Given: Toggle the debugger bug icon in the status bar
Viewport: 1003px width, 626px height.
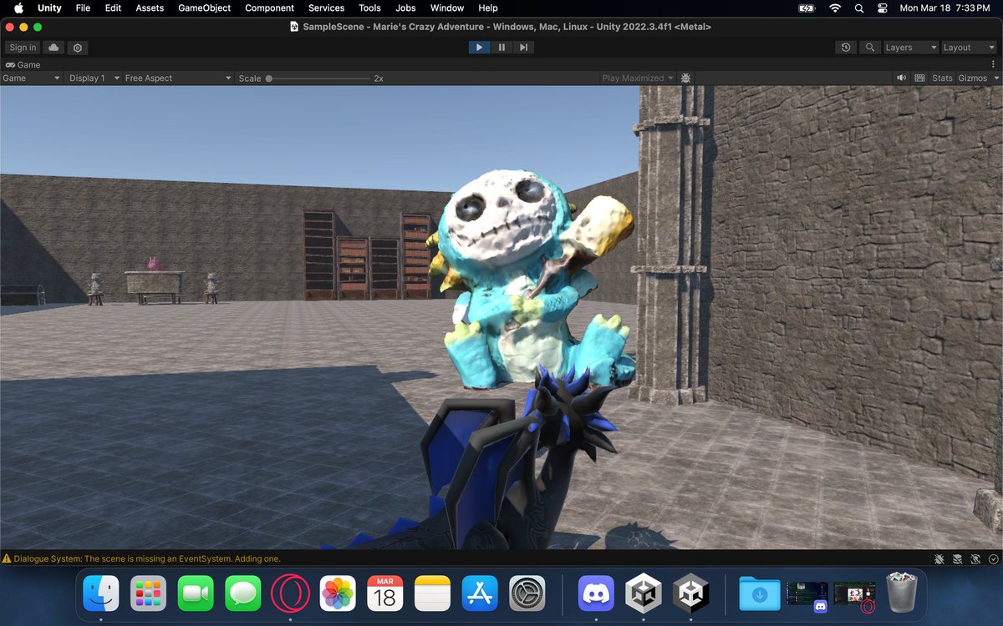Looking at the screenshot, I should pyautogui.click(x=939, y=558).
